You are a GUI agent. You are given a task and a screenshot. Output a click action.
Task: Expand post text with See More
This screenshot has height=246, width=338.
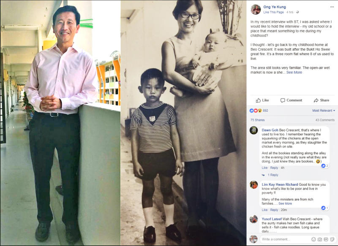[294, 72]
